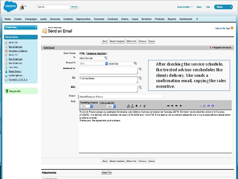Image resolution: width=238 pixels, height=179 pixels.
Task: Expand the Diane Shelton user menu
Action: point(185,7)
